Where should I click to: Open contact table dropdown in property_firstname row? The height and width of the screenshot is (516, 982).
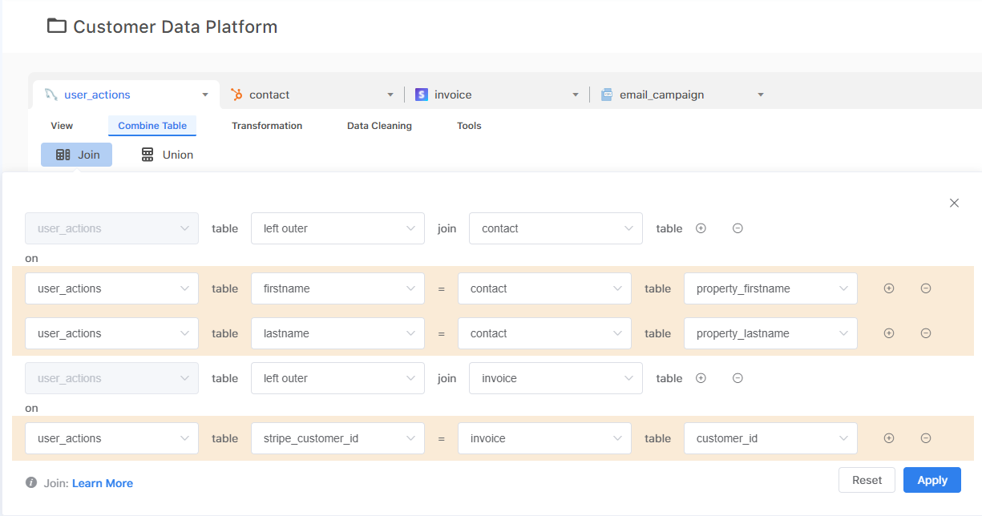(544, 288)
